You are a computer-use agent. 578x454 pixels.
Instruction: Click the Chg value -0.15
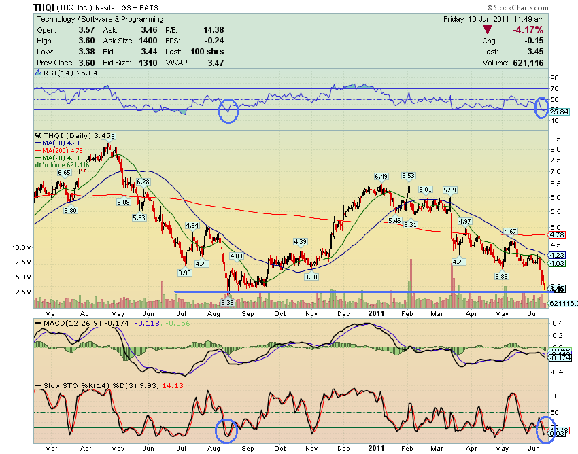click(x=534, y=41)
